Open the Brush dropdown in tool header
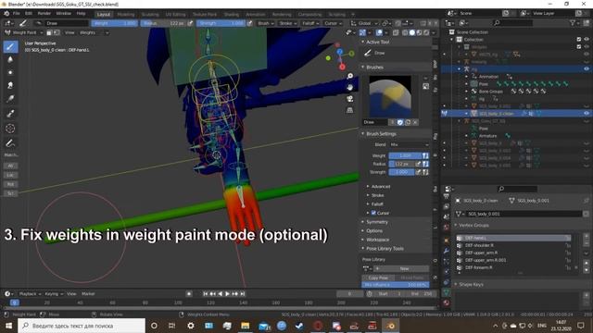This screenshot has width=593, height=333. coord(266,23)
